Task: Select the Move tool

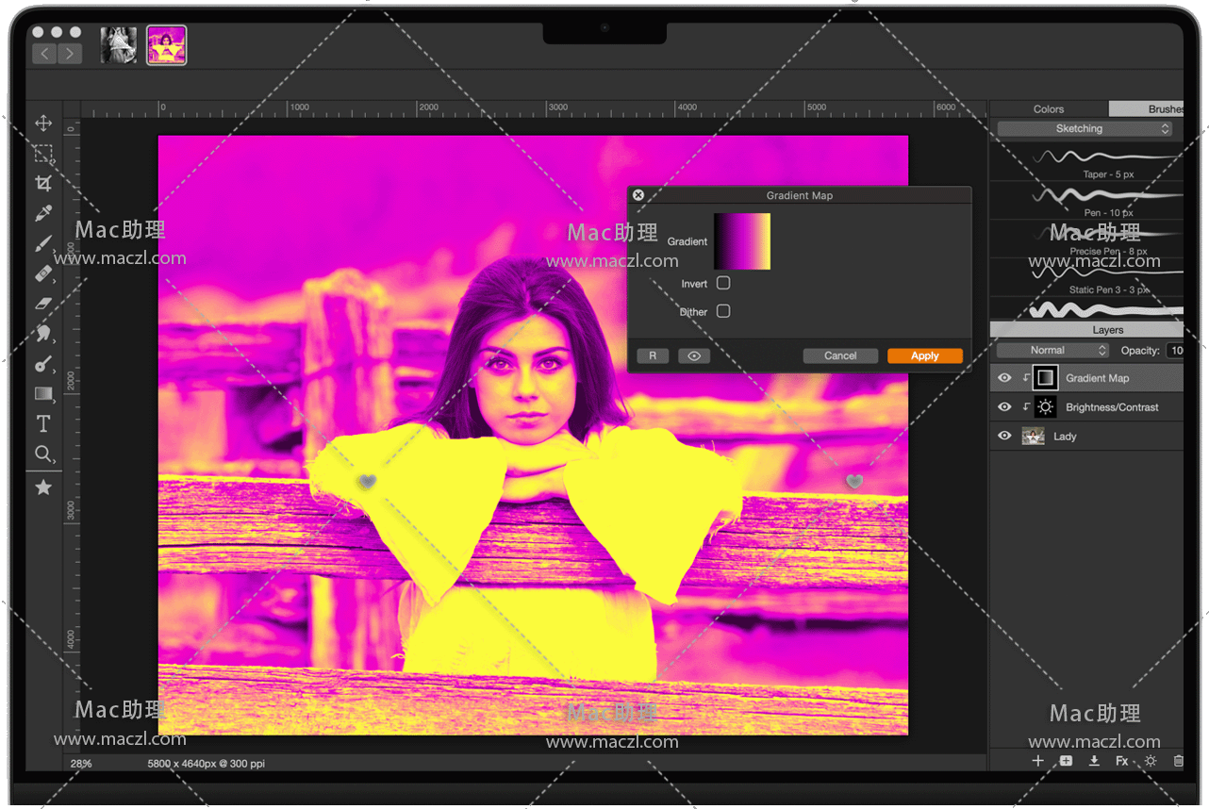Action: (x=43, y=124)
